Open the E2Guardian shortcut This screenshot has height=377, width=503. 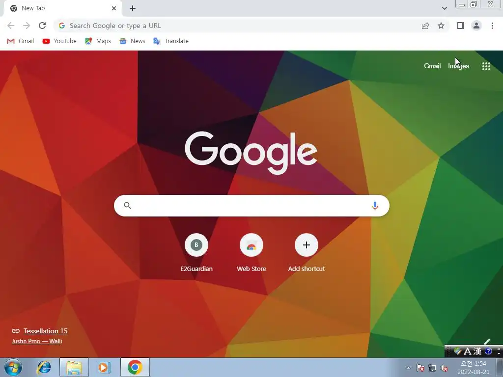point(196,253)
